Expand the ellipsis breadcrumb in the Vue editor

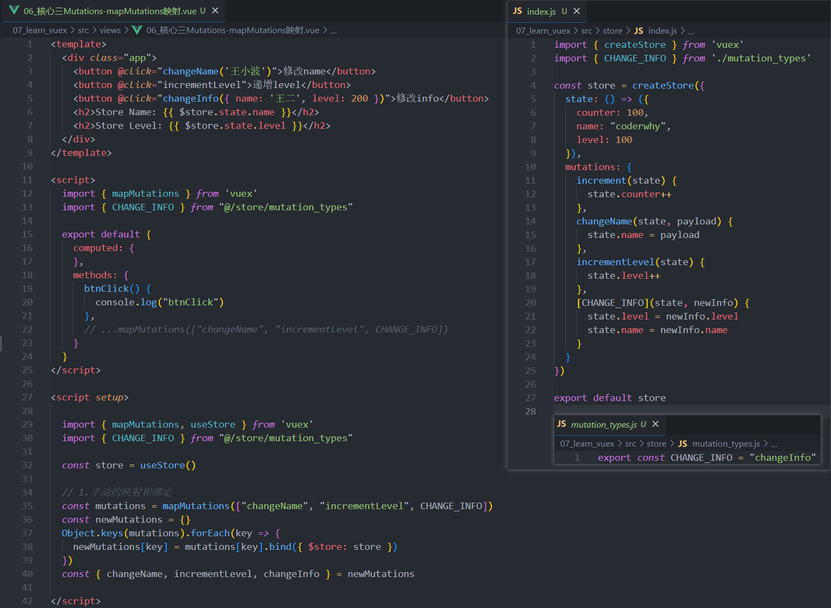(x=334, y=30)
